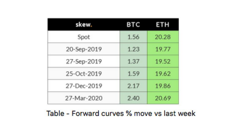The image size is (242, 136).
Task: Select ETH cell showing 19.77
Action: pyautogui.click(x=163, y=49)
